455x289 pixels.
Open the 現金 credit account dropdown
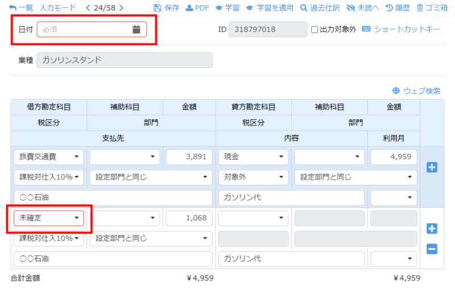(253, 157)
